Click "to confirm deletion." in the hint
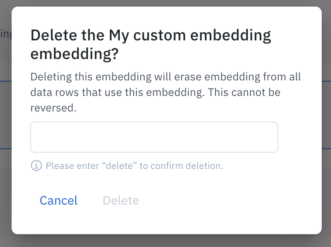This screenshot has height=247, width=331. [x=181, y=166]
